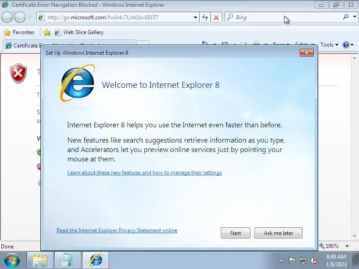This screenshot has height=269, width=359.
Task: Expand the Help dropdown arrow
Action: [x=352, y=45]
